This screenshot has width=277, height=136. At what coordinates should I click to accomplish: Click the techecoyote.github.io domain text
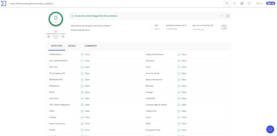(x=80, y=30)
